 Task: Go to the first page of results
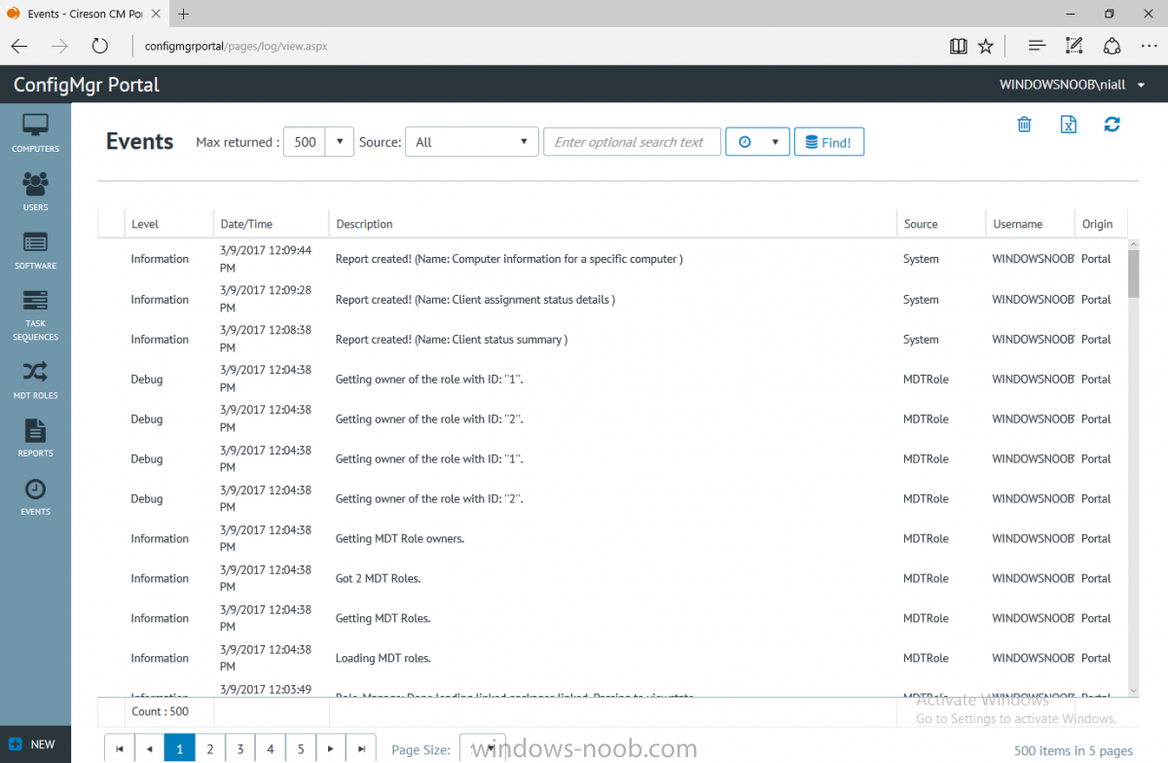click(120, 748)
